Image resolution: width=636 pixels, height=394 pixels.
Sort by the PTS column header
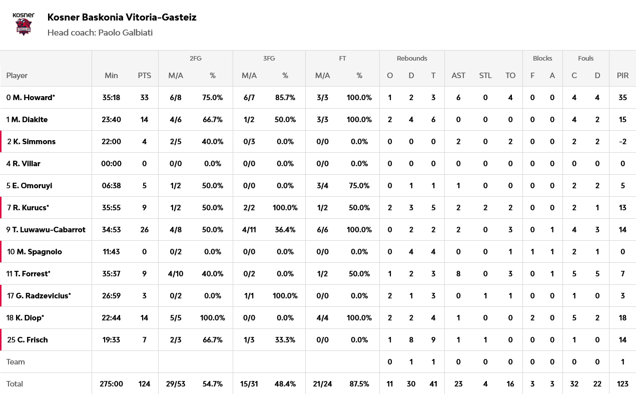144,76
